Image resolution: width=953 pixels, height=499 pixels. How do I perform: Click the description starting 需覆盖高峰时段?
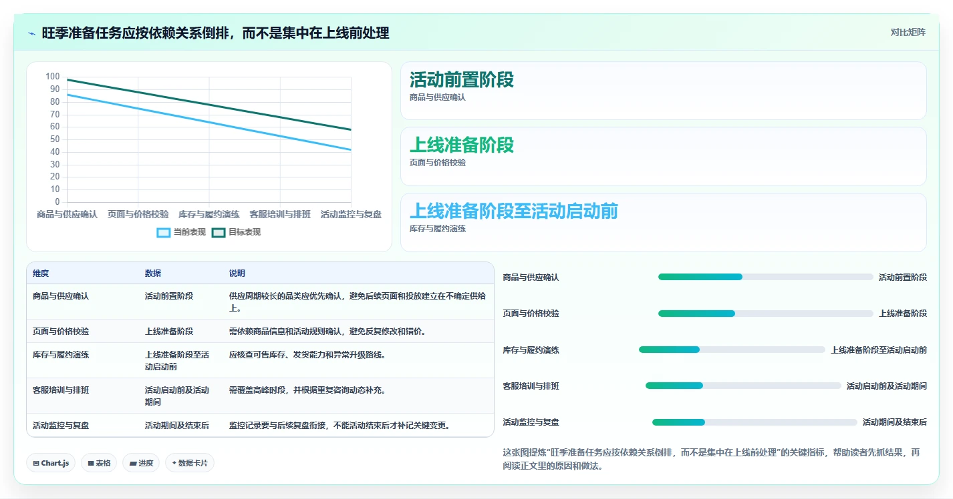click(307, 390)
